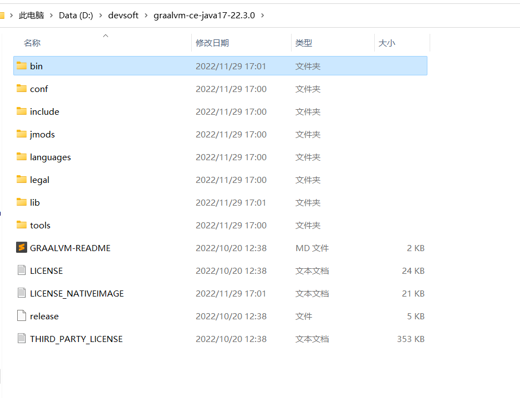Select the jmods folder name
Viewport: 520px width, 398px height.
coord(42,134)
